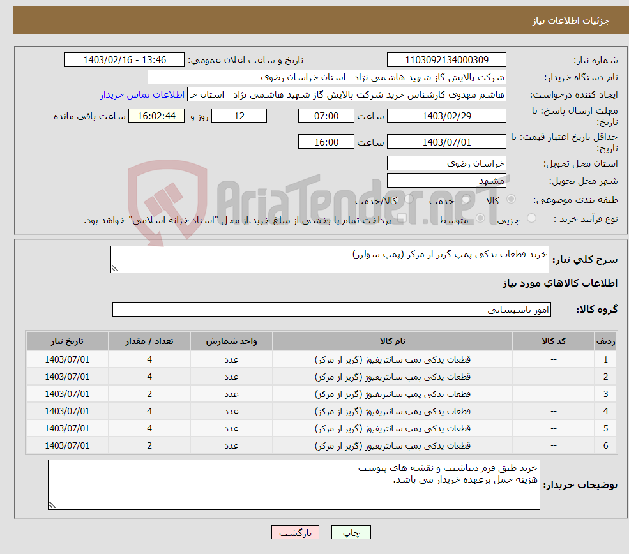
Task: Click the resize handle of description text area
Action: coord(115,269)
